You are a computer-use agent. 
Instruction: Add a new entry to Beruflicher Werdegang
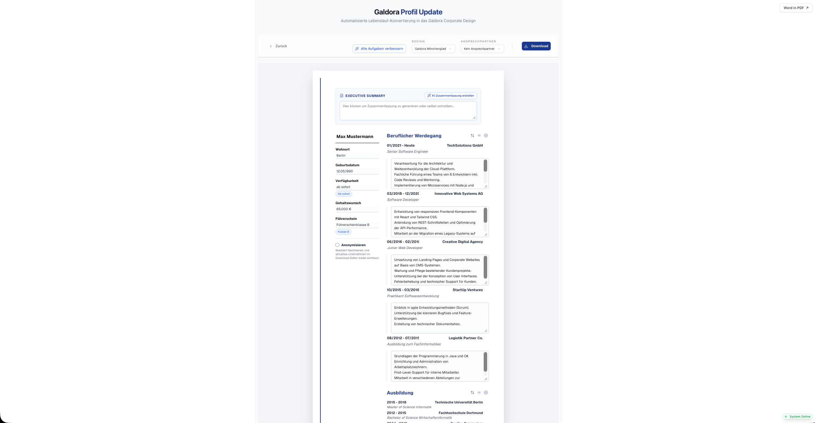click(x=486, y=135)
